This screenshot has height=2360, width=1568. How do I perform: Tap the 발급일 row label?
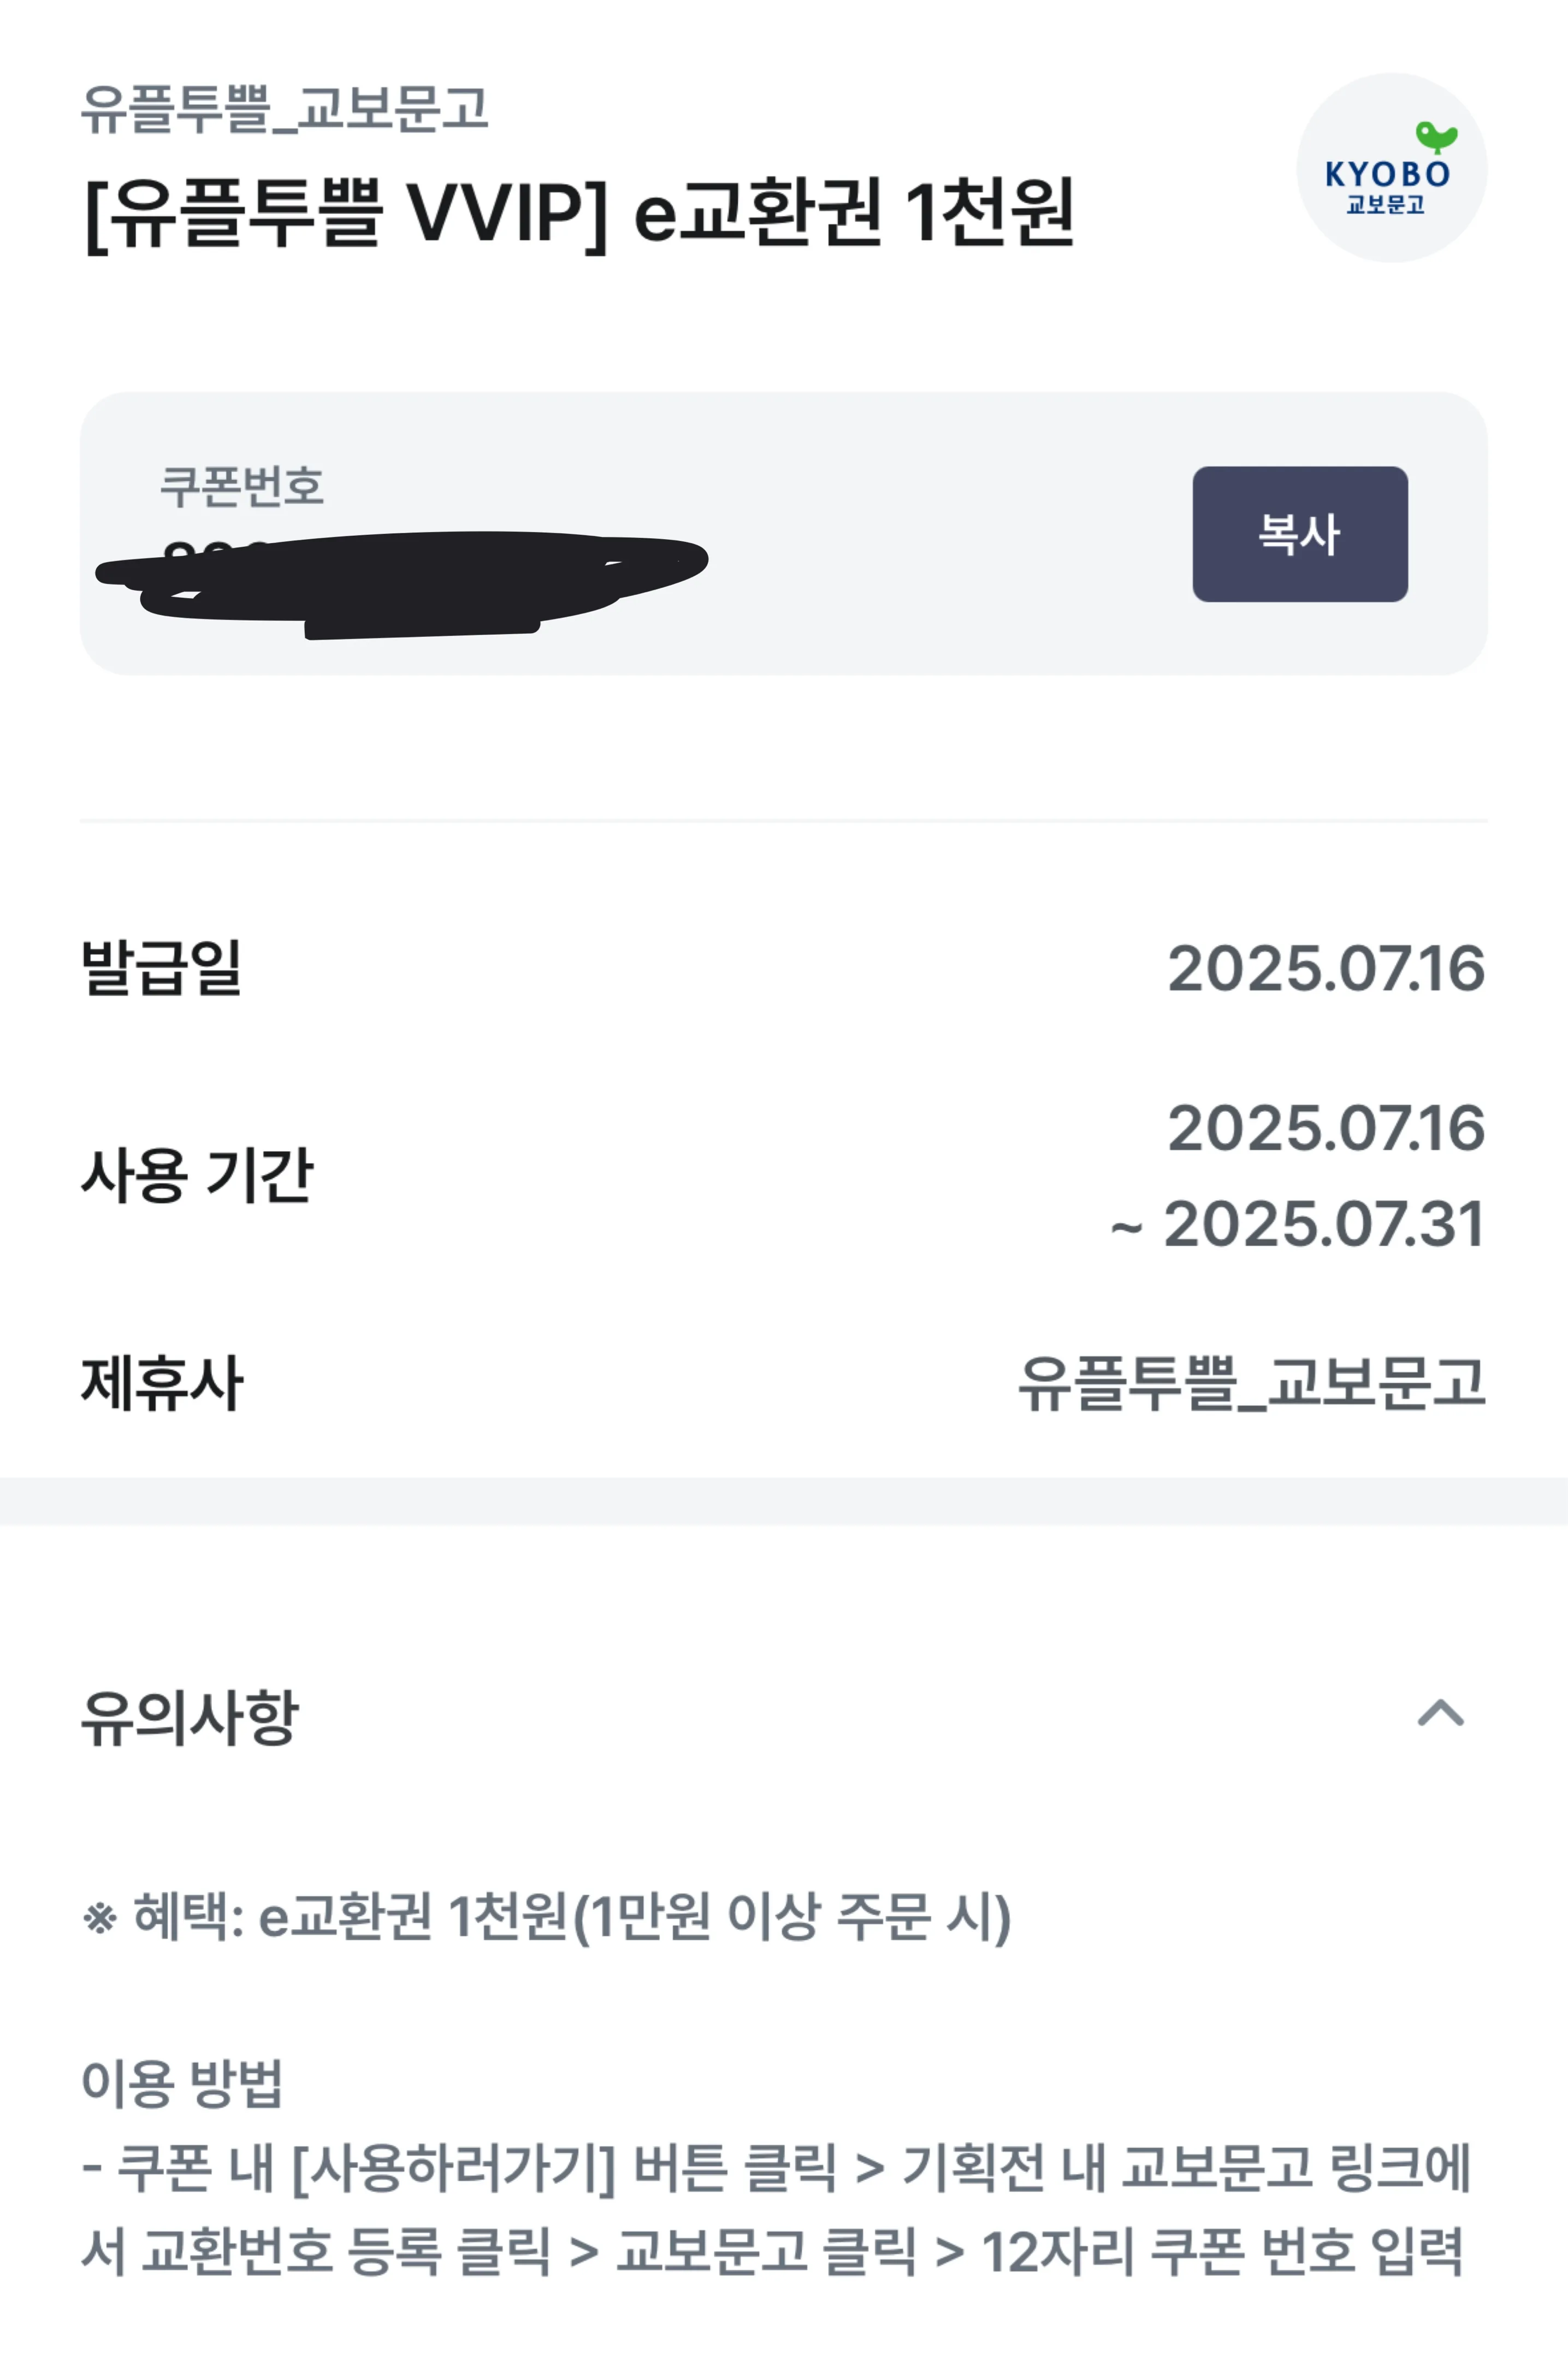click(161, 967)
